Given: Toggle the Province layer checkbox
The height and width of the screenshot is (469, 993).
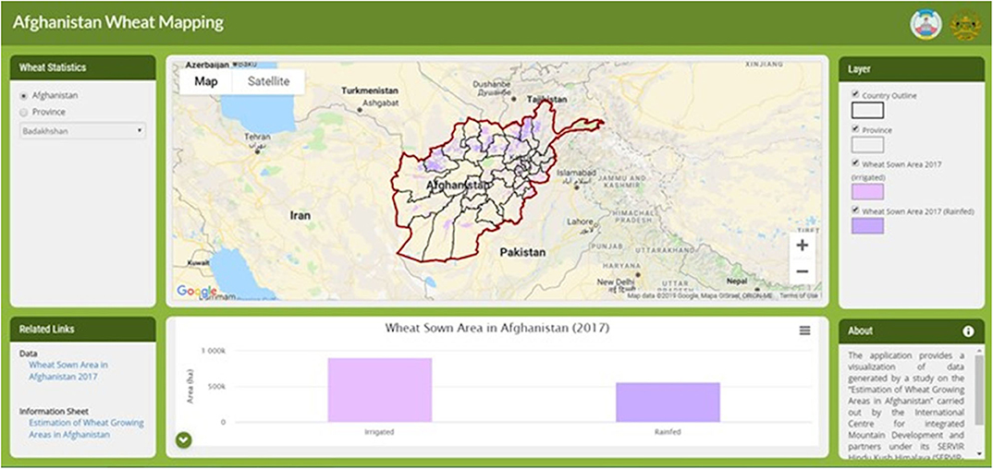Looking at the screenshot, I should click(x=855, y=128).
